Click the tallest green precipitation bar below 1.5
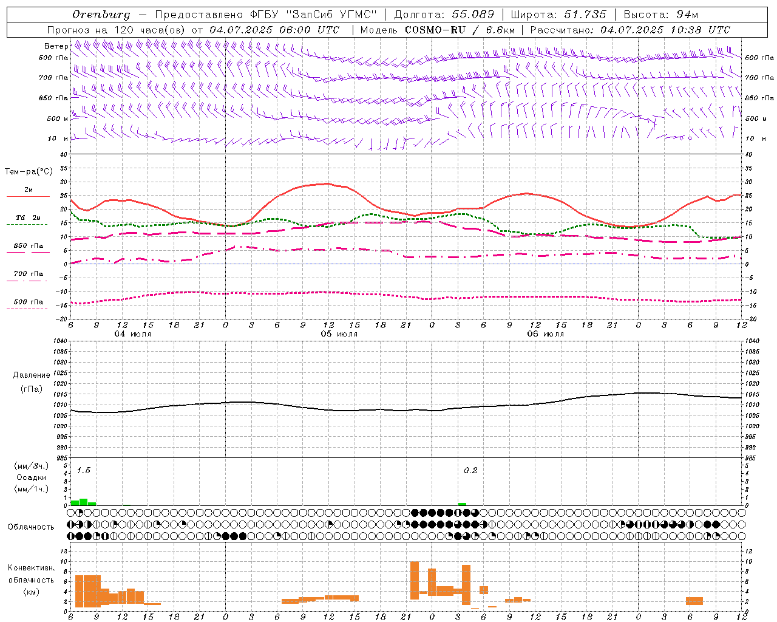Screen dimensions: 777x622 [84, 502]
